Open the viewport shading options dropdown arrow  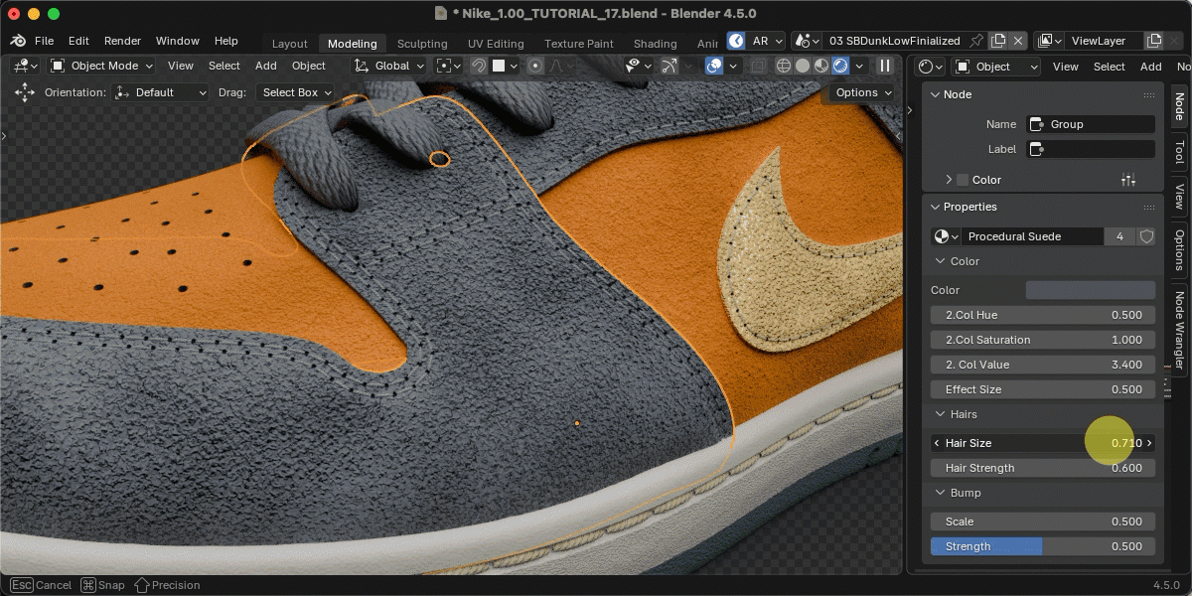click(x=859, y=66)
